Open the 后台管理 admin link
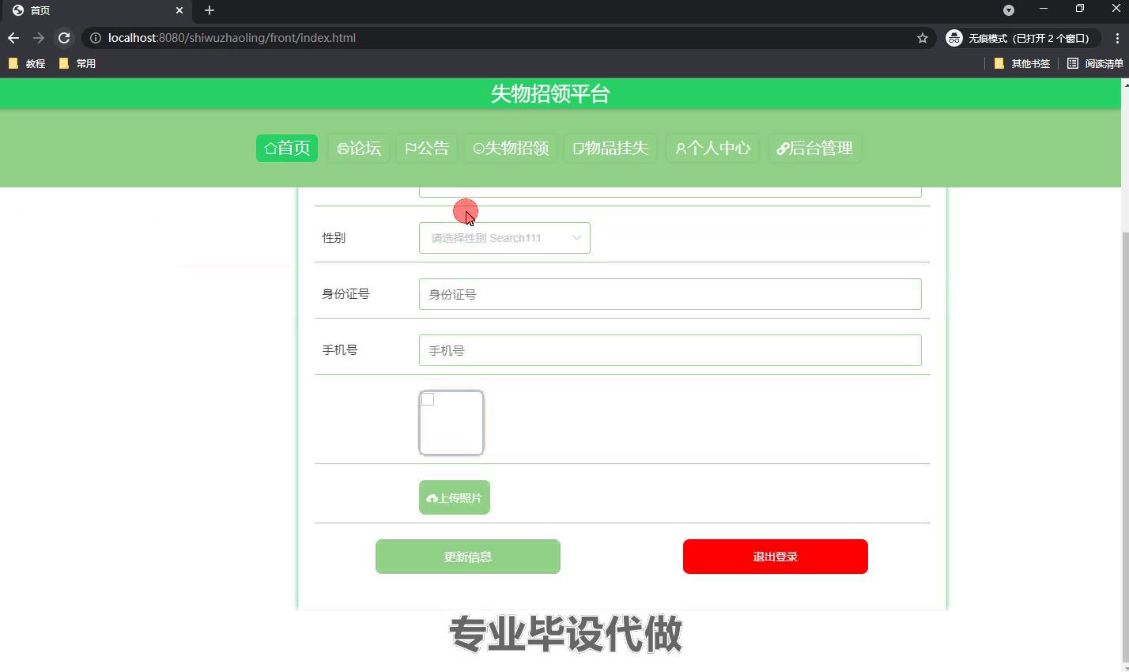 (x=814, y=148)
